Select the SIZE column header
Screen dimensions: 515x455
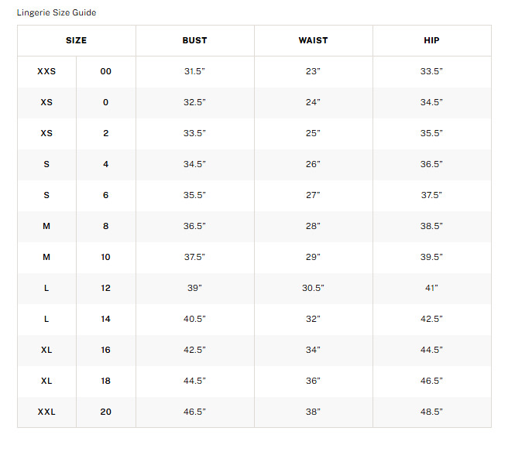click(76, 40)
